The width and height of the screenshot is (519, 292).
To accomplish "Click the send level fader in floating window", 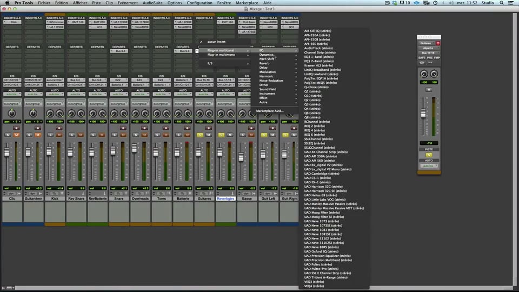I will [x=423, y=114].
